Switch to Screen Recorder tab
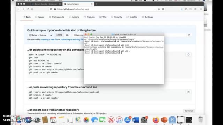The width and height of the screenshot is (223, 125). [46, 4]
